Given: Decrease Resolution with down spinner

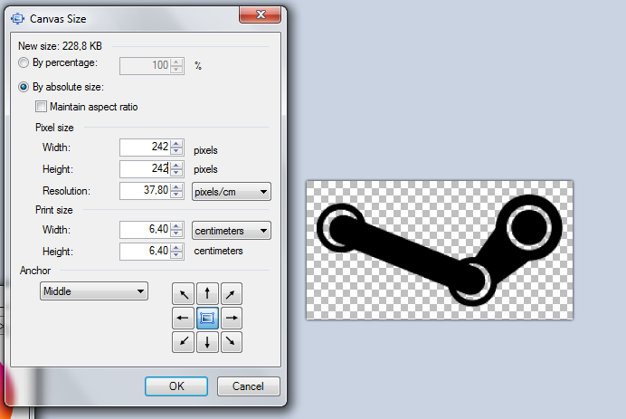Looking at the screenshot, I should (176, 195).
